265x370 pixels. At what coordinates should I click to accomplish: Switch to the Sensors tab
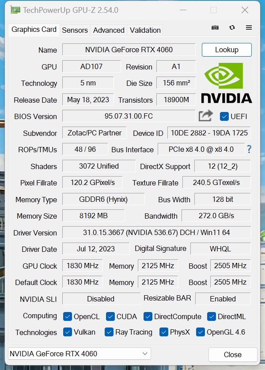75,30
